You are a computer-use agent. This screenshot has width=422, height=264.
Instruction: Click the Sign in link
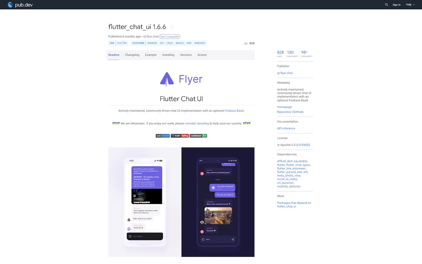[x=396, y=5]
